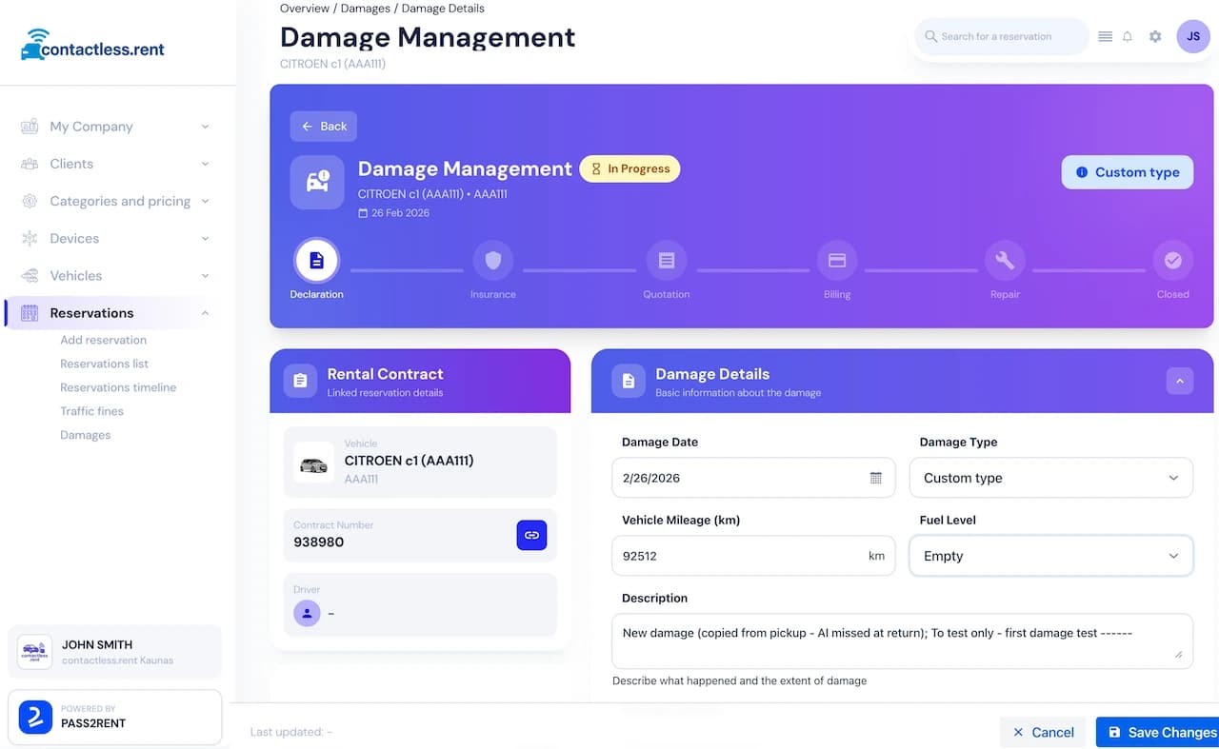The width and height of the screenshot is (1219, 749).
Task: Open the notifications bell
Action: 1127,36
